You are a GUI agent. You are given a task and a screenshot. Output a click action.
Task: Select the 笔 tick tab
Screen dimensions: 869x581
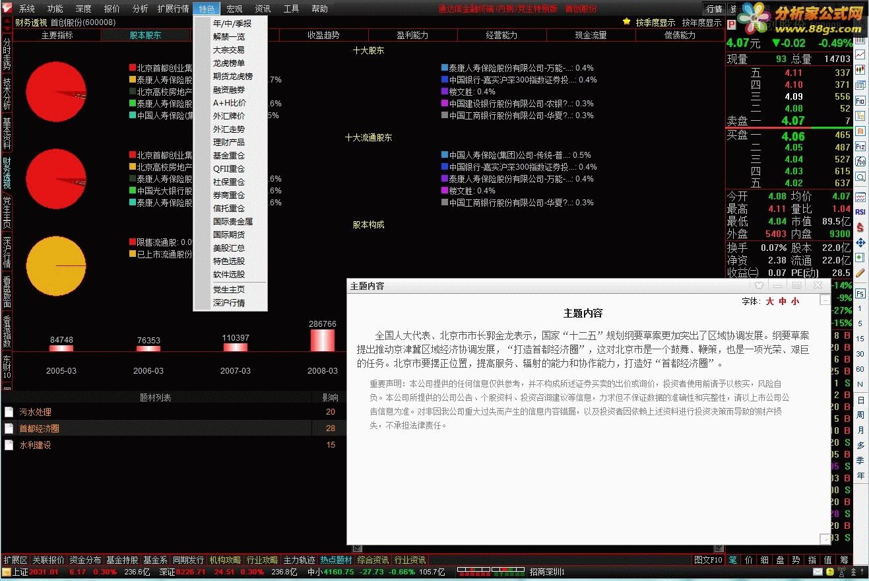coord(732,560)
